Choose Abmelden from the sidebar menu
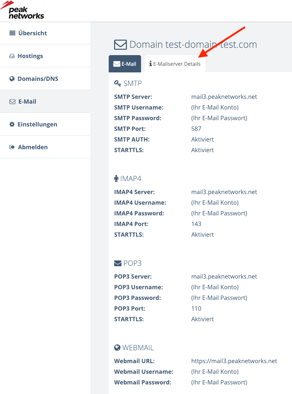This screenshot has width=292, height=394. 33,147
